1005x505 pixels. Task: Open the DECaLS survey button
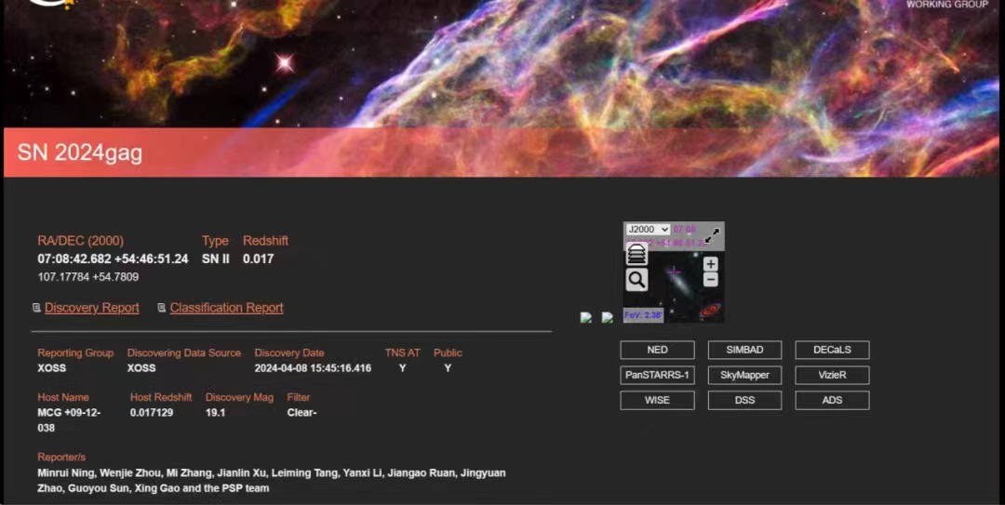[832, 350]
